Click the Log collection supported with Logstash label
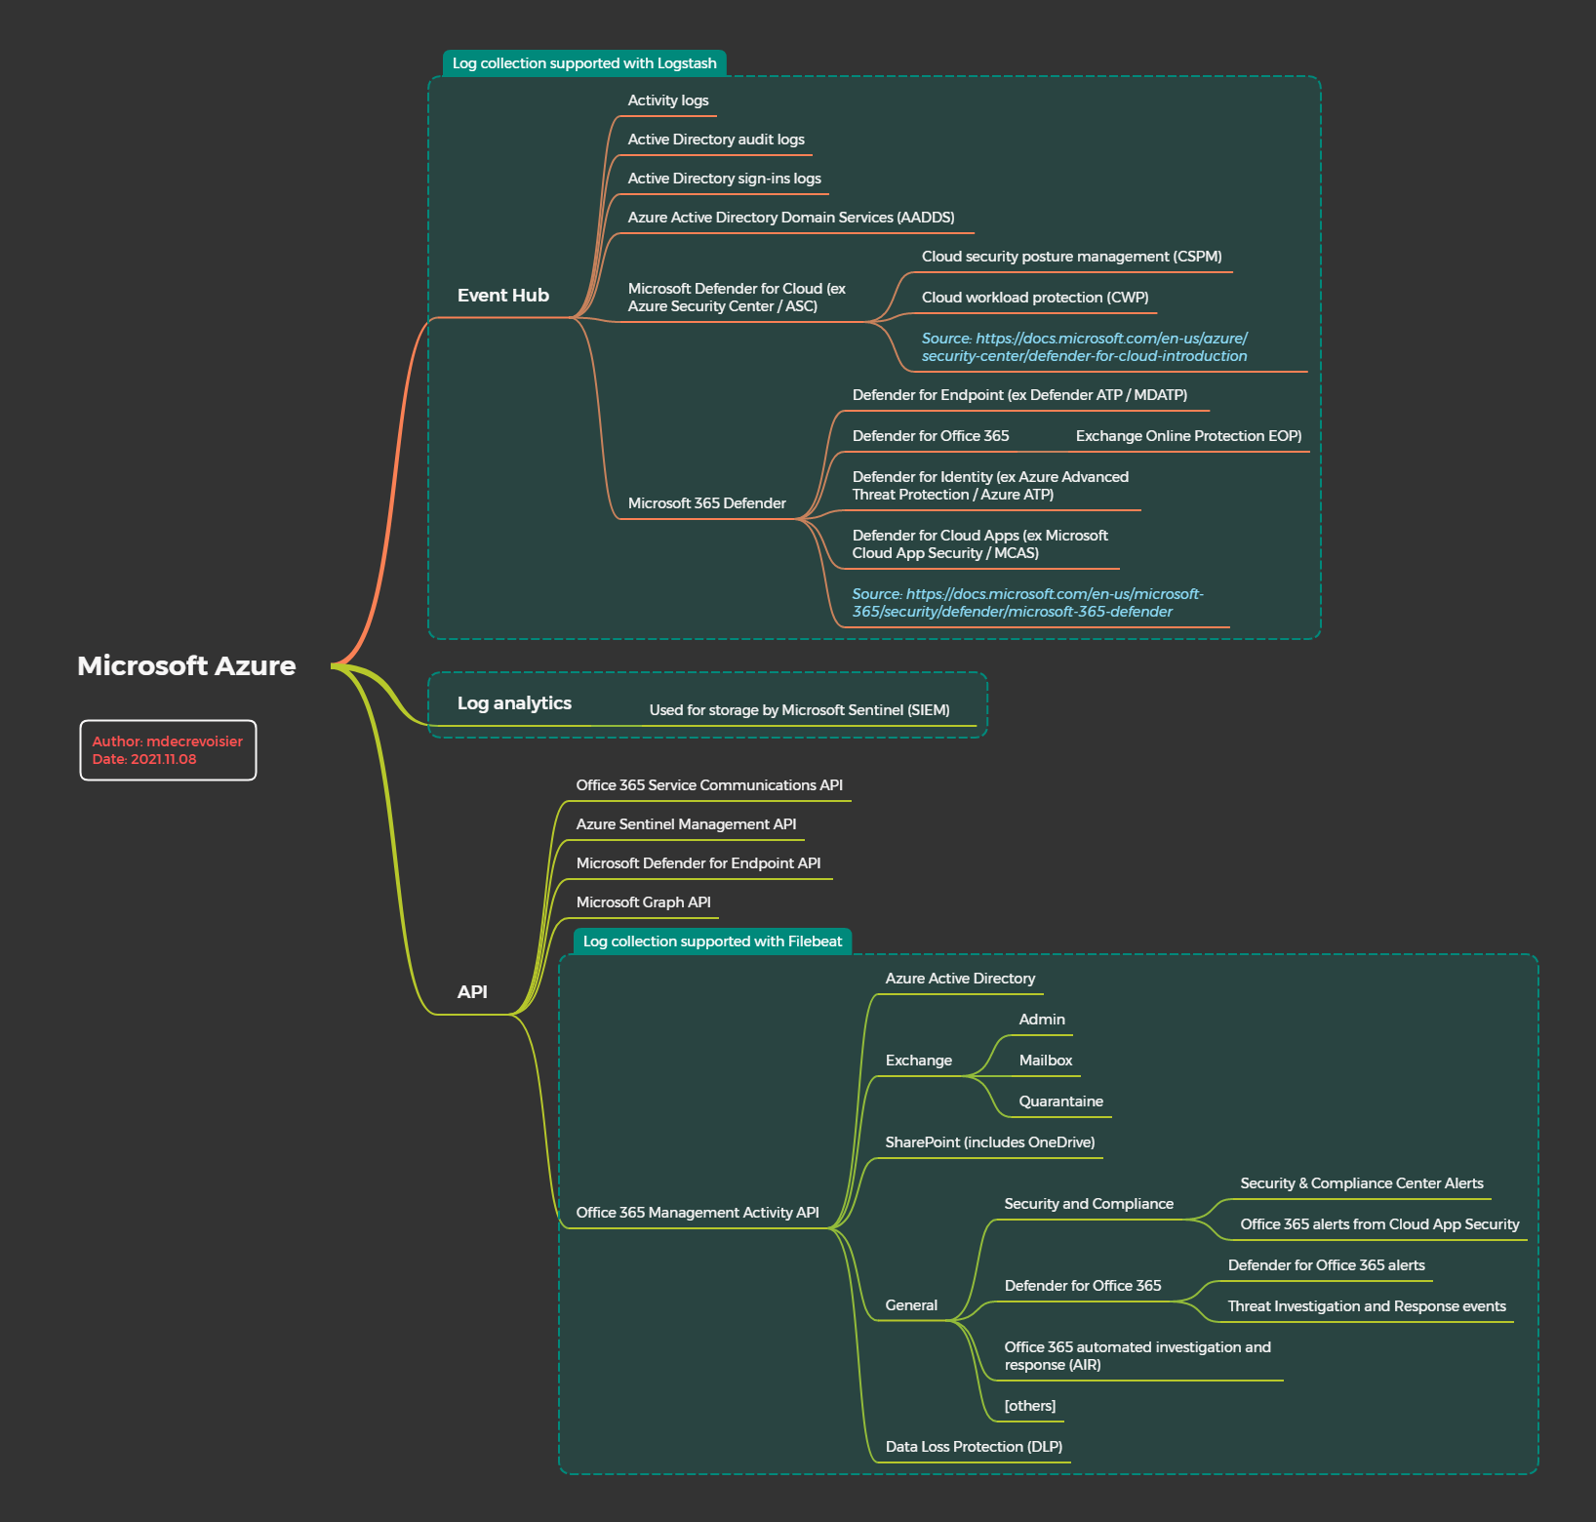1596x1522 pixels. coord(584,63)
